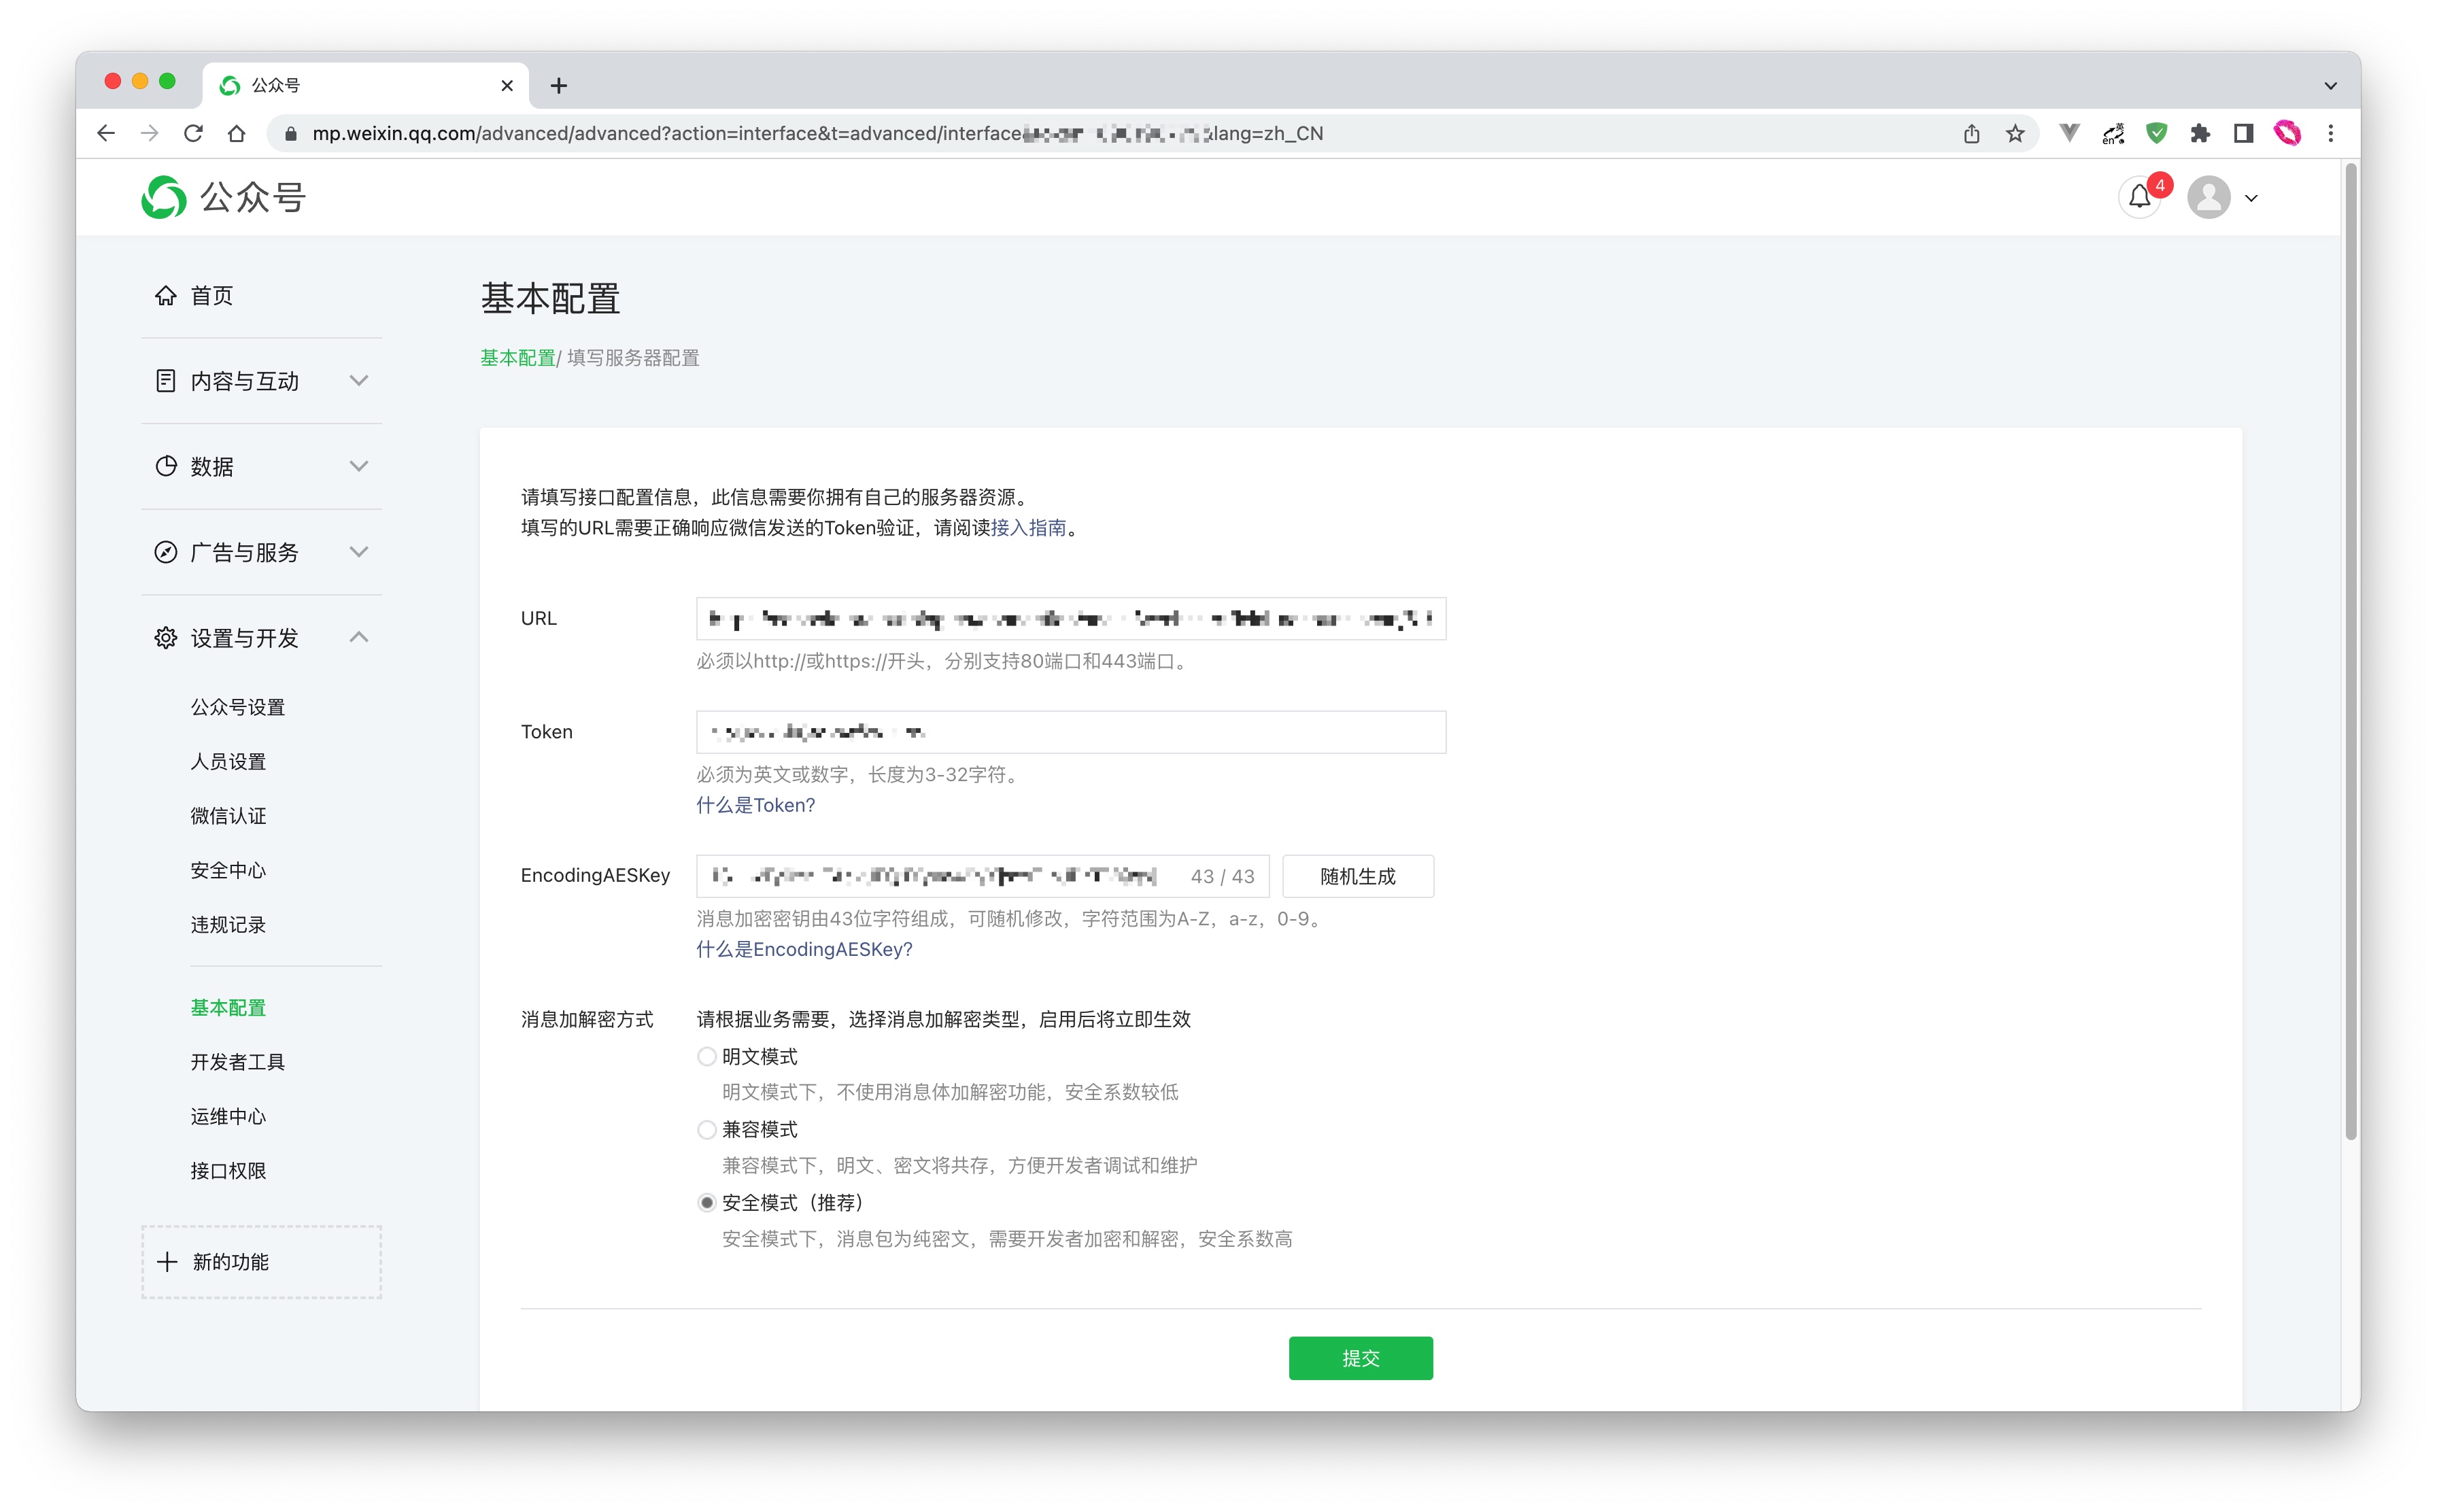
Task: Click the 公众号 logo in the header
Action: [223, 197]
